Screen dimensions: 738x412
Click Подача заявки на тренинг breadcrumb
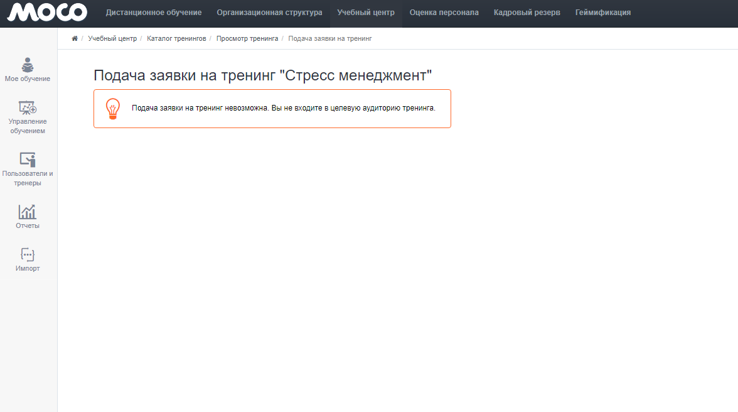tap(330, 38)
